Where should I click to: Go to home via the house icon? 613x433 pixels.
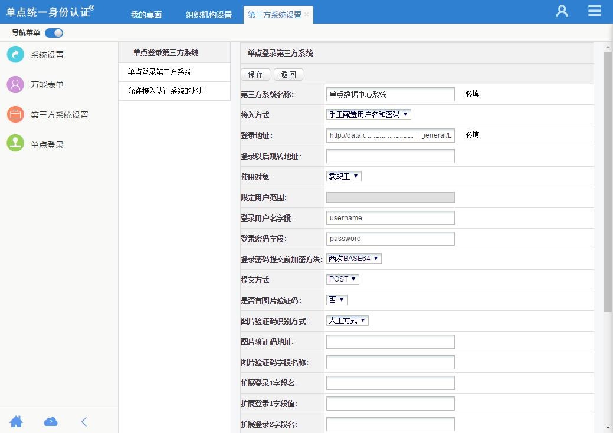[x=16, y=422]
